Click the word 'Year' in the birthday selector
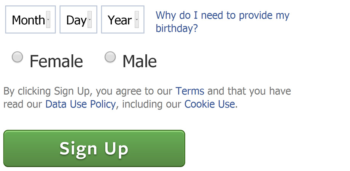The height and width of the screenshot is (171, 350). [x=119, y=20]
